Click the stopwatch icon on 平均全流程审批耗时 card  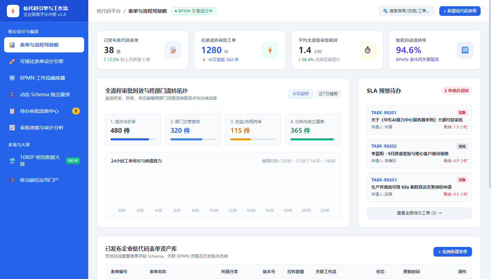368,50
